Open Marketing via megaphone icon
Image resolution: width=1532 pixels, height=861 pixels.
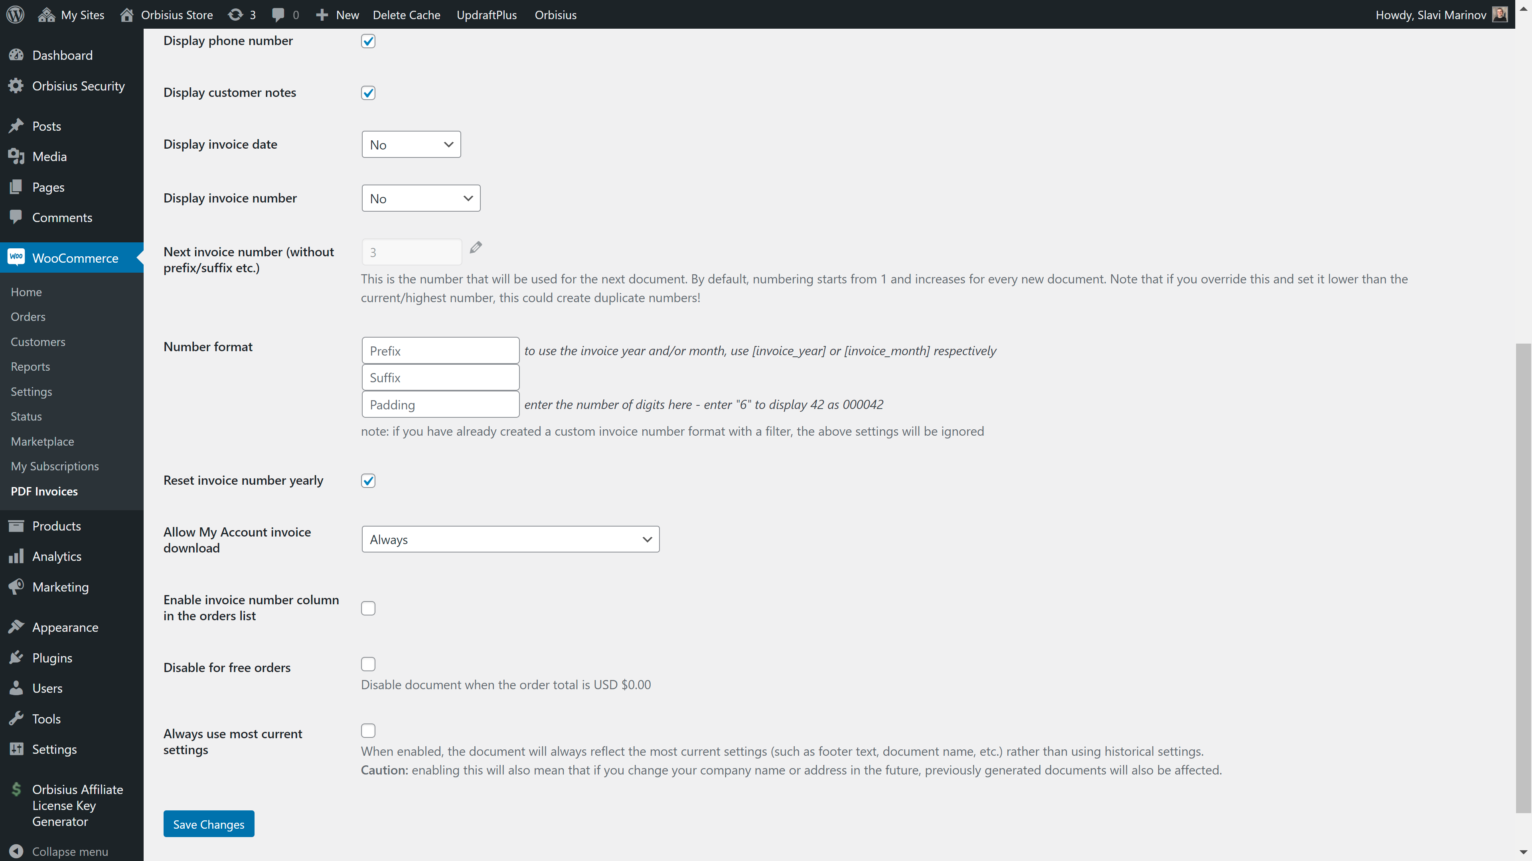[x=16, y=586]
